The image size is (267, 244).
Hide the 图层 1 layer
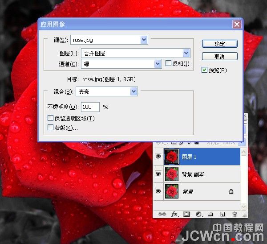tap(158, 157)
